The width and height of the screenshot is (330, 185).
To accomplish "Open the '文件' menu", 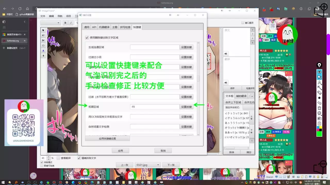I will click(43, 16).
